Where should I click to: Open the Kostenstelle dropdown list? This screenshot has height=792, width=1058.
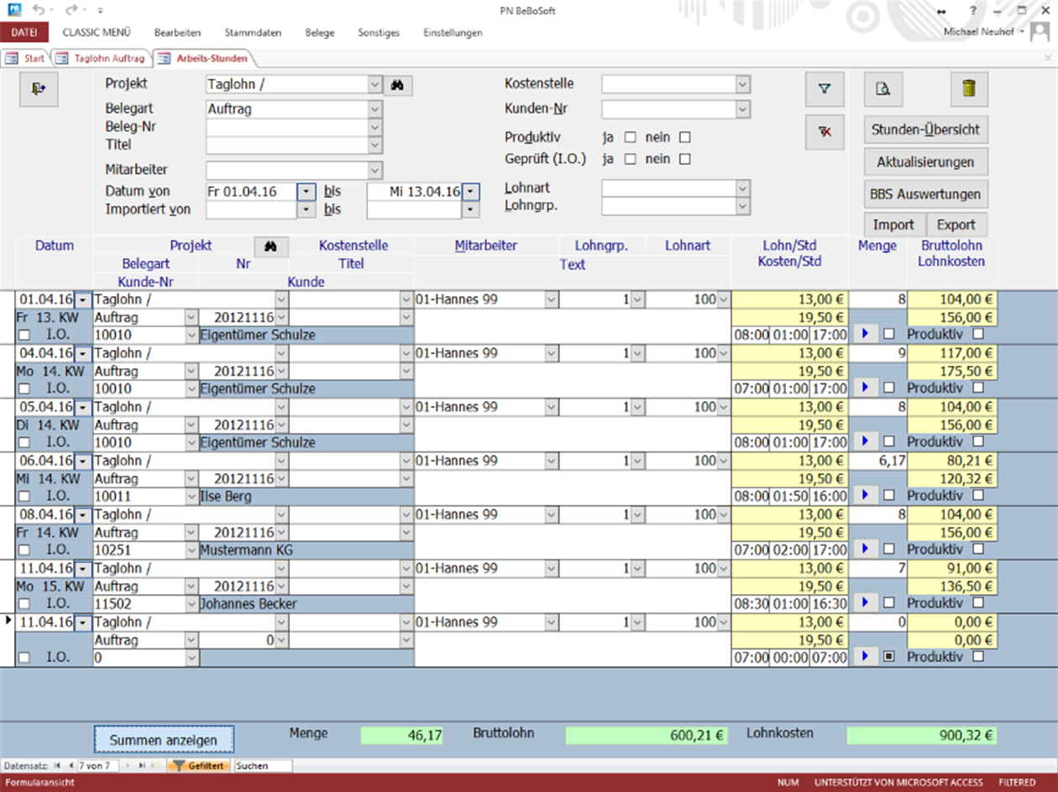point(742,85)
